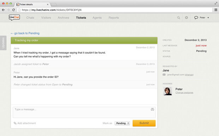219x136 pixels.
Task: Submit the ticket reply
Action: pos(144,123)
